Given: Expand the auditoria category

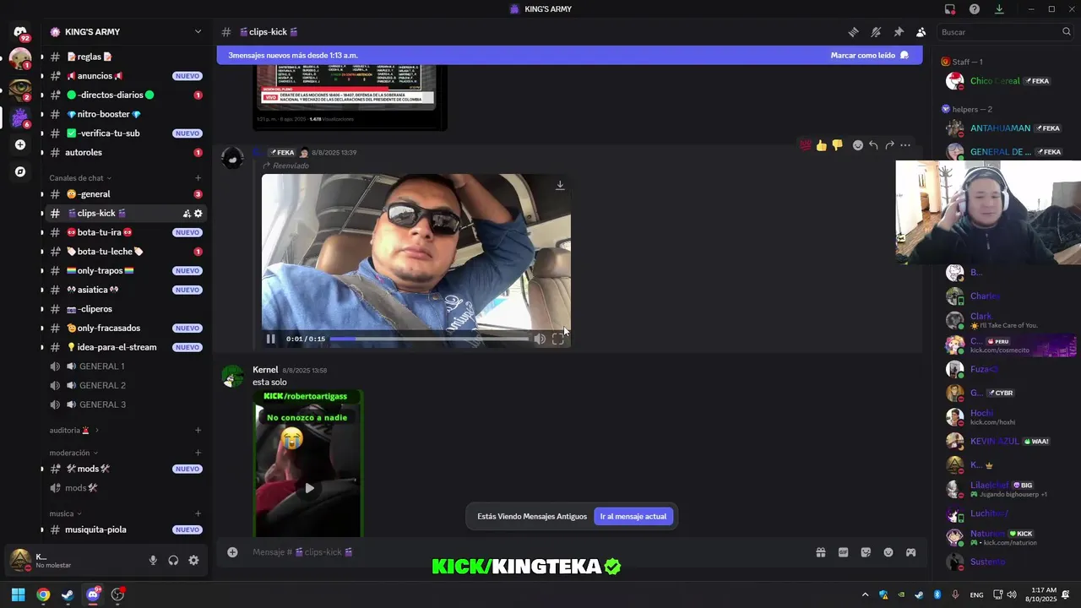Looking at the screenshot, I should click(x=73, y=430).
